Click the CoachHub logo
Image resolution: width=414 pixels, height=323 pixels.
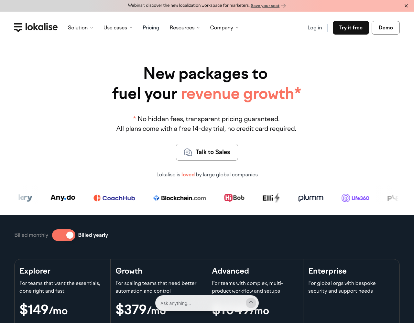[114, 198]
